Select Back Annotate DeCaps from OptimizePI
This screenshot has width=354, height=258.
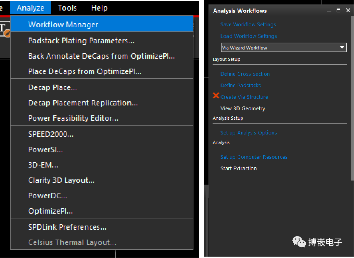coord(102,56)
